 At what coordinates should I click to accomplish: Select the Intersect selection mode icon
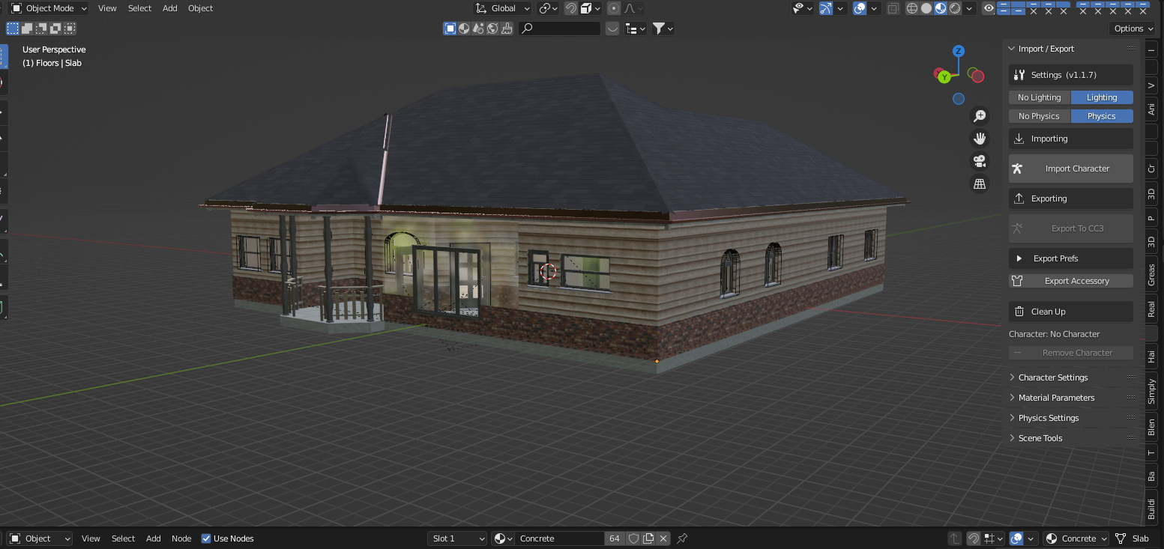pyautogui.click(x=70, y=28)
